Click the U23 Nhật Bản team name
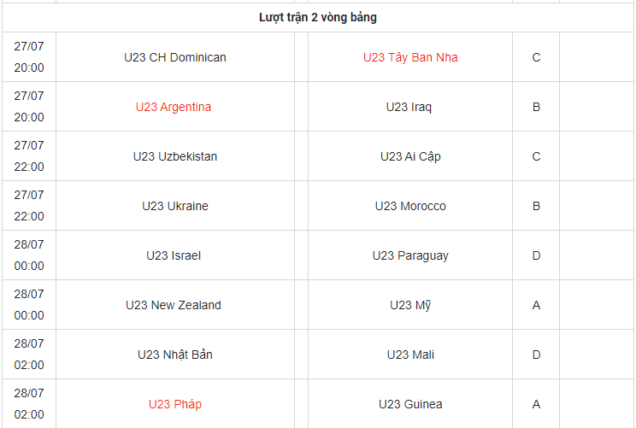 [175, 355]
